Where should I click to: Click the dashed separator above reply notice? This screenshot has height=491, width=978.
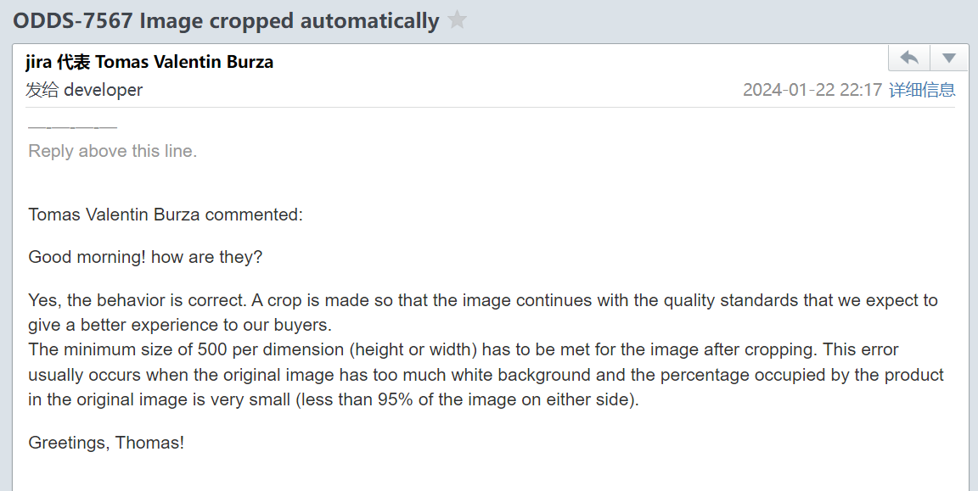coord(73,127)
